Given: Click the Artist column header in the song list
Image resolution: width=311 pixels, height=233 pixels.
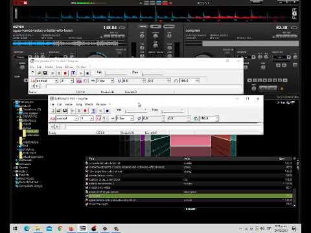Looking at the screenshot, I should [187, 159].
